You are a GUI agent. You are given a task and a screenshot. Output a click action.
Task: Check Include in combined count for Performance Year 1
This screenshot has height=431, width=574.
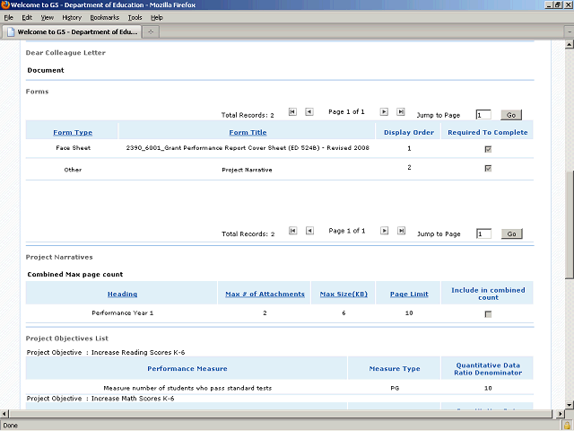click(488, 314)
